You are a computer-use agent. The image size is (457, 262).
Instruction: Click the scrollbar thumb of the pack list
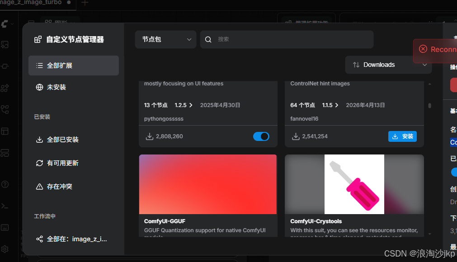pos(429,105)
